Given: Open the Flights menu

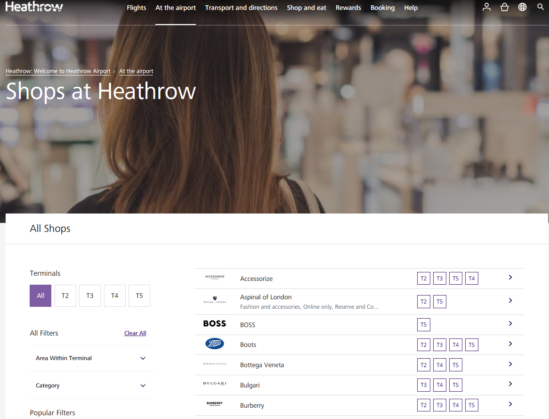Looking at the screenshot, I should [136, 8].
